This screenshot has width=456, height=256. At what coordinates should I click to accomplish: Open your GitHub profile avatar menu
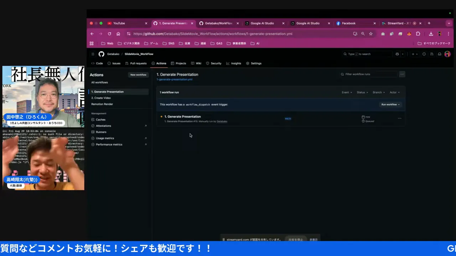click(x=447, y=54)
